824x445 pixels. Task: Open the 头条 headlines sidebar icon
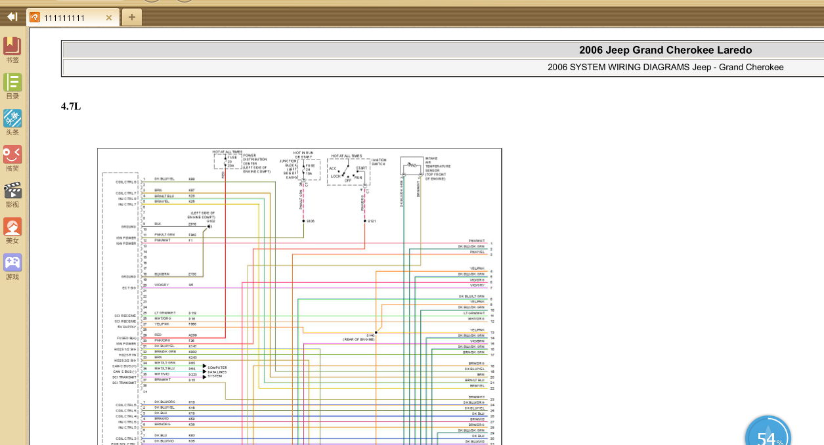tap(12, 122)
